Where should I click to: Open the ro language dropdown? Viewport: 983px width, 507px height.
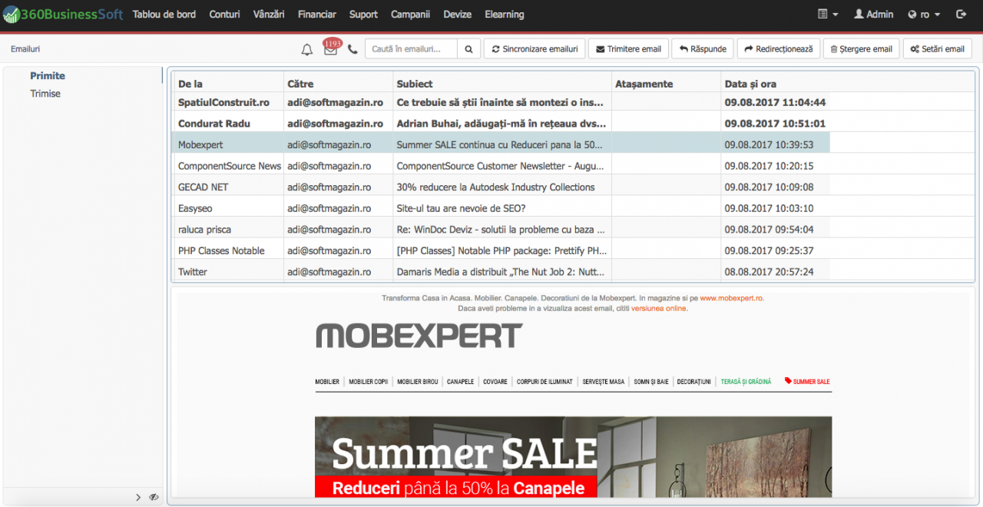pyautogui.click(x=924, y=15)
